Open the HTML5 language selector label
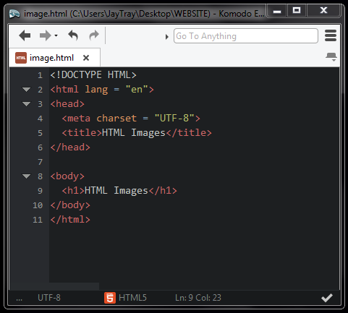This screenshot has height=313, width=348. (x=132, y=298)
